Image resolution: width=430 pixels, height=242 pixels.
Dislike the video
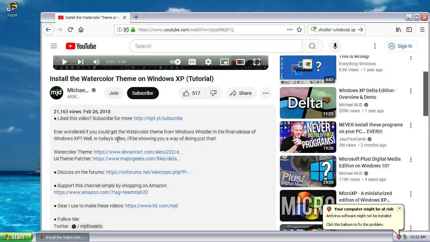click(x=213, y=93)
